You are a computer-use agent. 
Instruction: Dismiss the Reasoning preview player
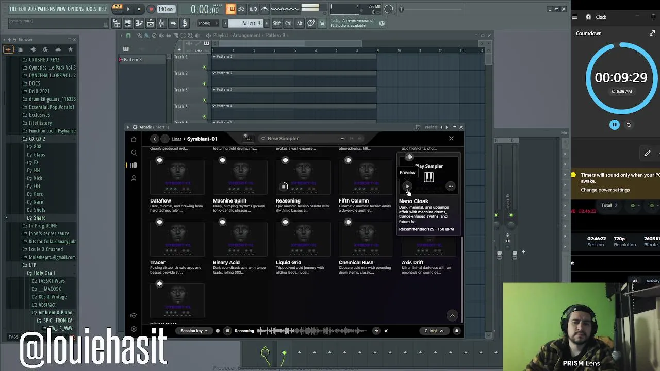(x=386, y=331)
